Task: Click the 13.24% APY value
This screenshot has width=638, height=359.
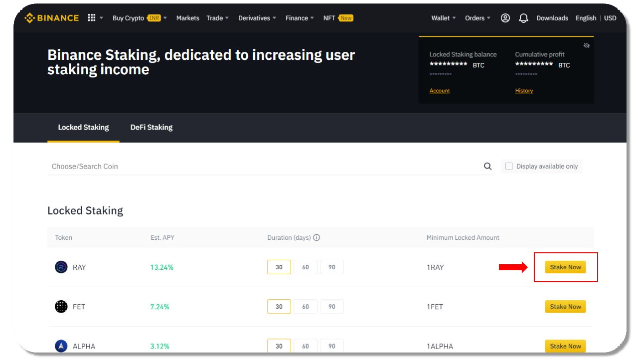Action: (x=162, y=267)
